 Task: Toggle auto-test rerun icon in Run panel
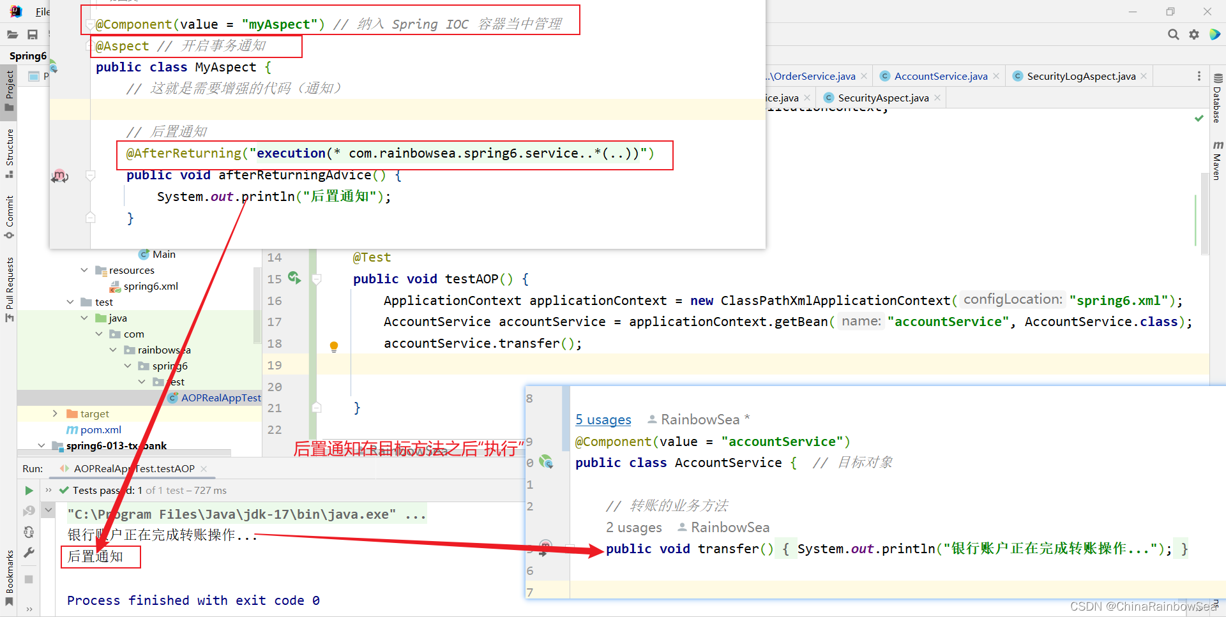(29, 532)
